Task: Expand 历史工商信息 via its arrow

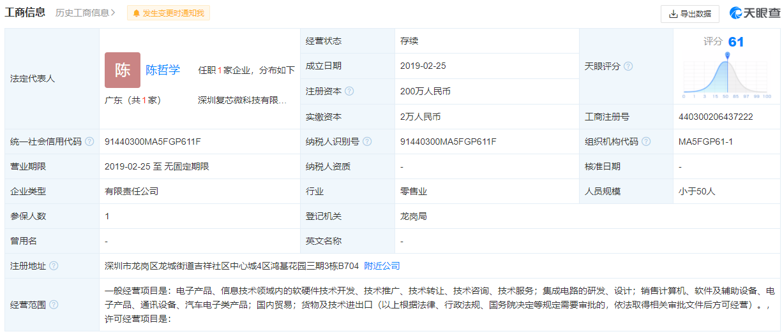Action: click(x=113, y=13)
